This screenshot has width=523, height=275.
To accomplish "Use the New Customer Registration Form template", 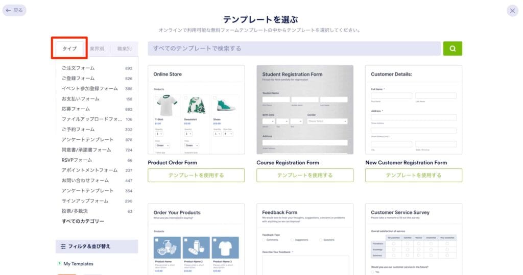I will click(x=414, y=175).
